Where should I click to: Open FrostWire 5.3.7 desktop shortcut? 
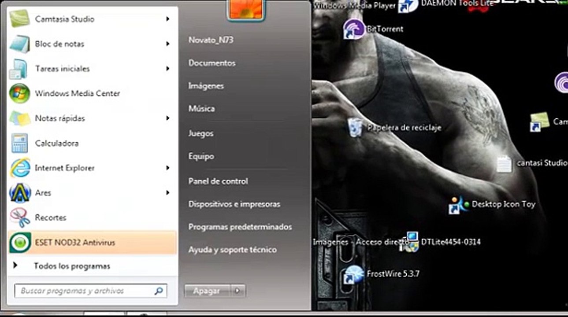click(x=353, y=274)
